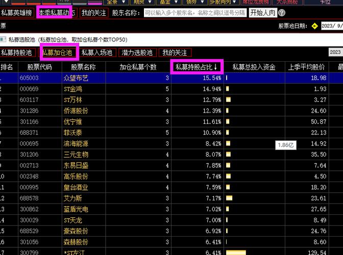Click the question mark help icon
The image size is (343, 255).
pyautogui.click(x=282, y=13)
